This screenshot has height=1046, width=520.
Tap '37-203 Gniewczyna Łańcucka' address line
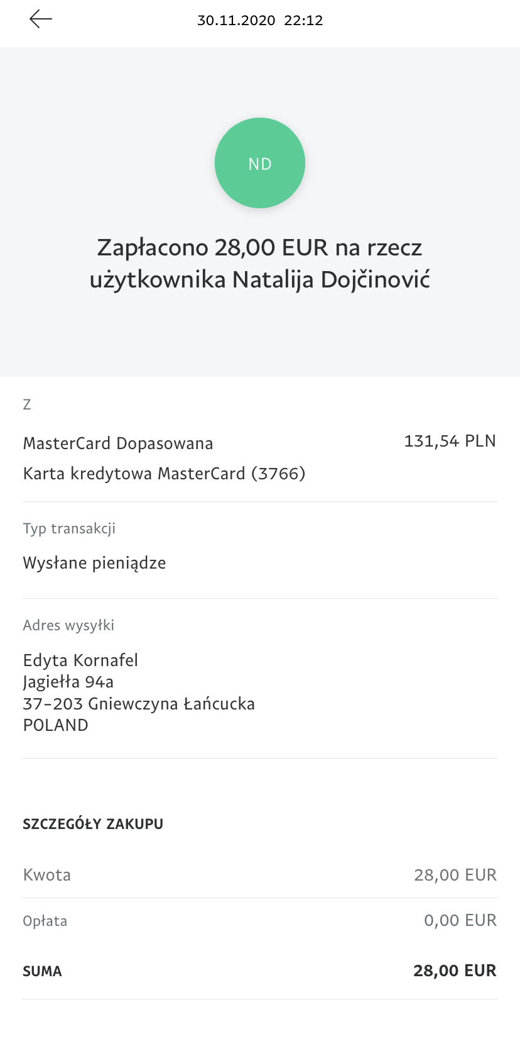click(139, 703)
